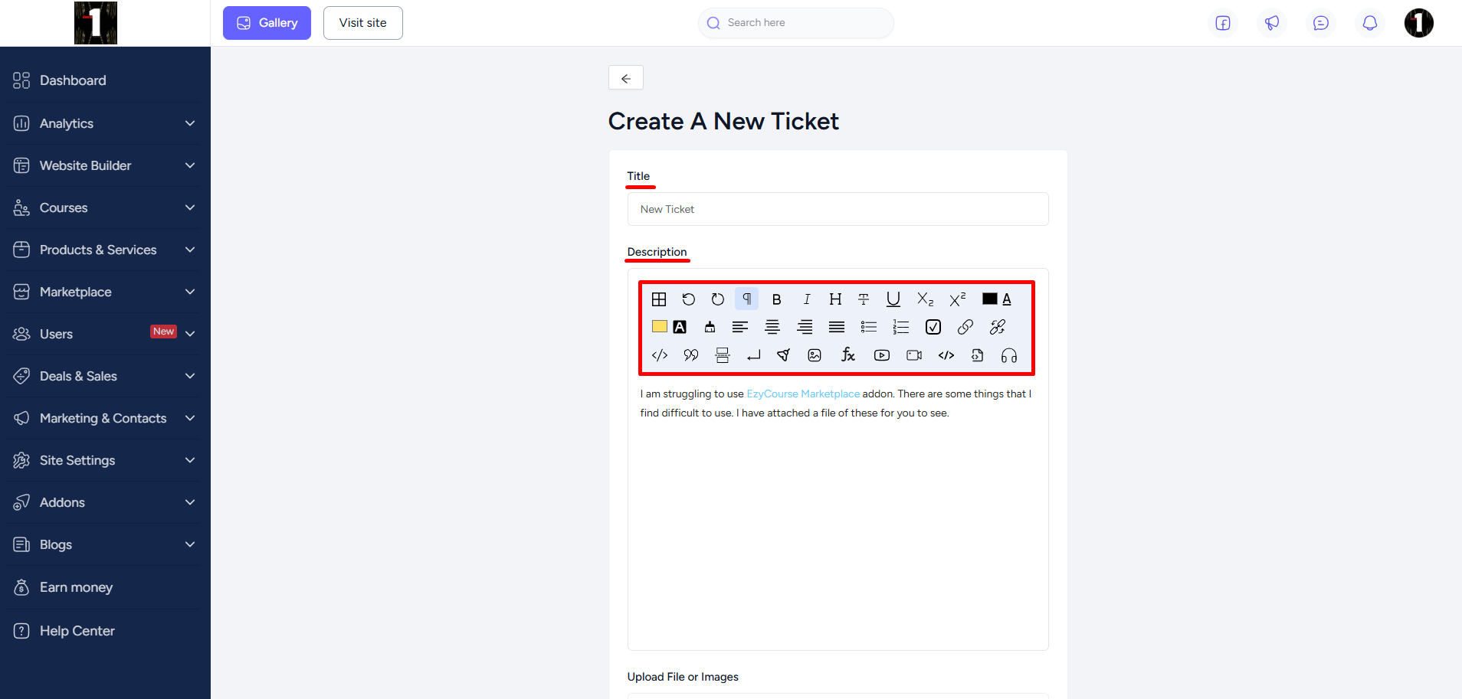Viewport: 1462px width, 699px height.
Task: Insert a blockquote
Action: [x=690, y=355]
